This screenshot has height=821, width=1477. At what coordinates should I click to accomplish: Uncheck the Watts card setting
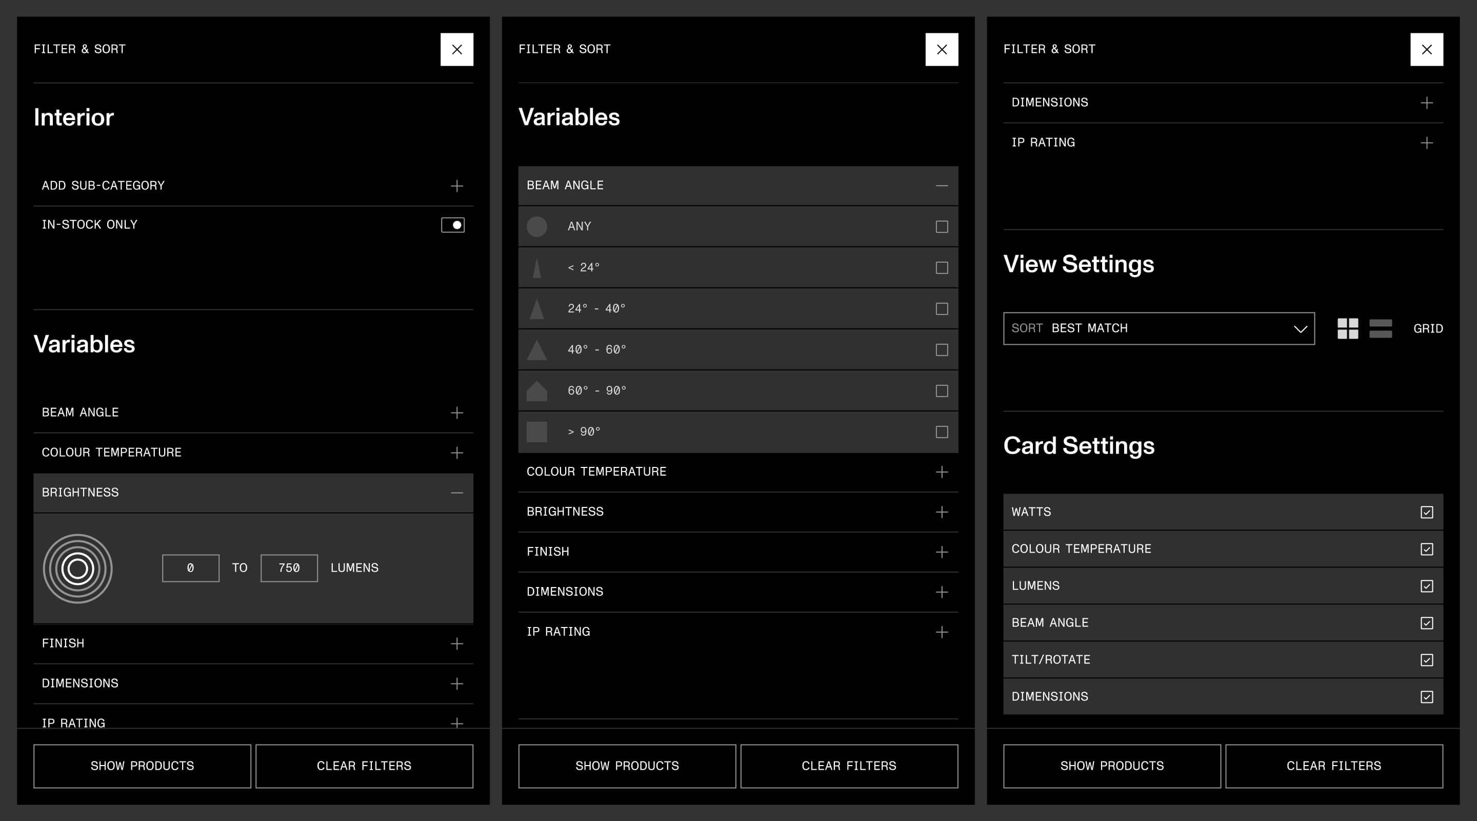click(1427, 512)
